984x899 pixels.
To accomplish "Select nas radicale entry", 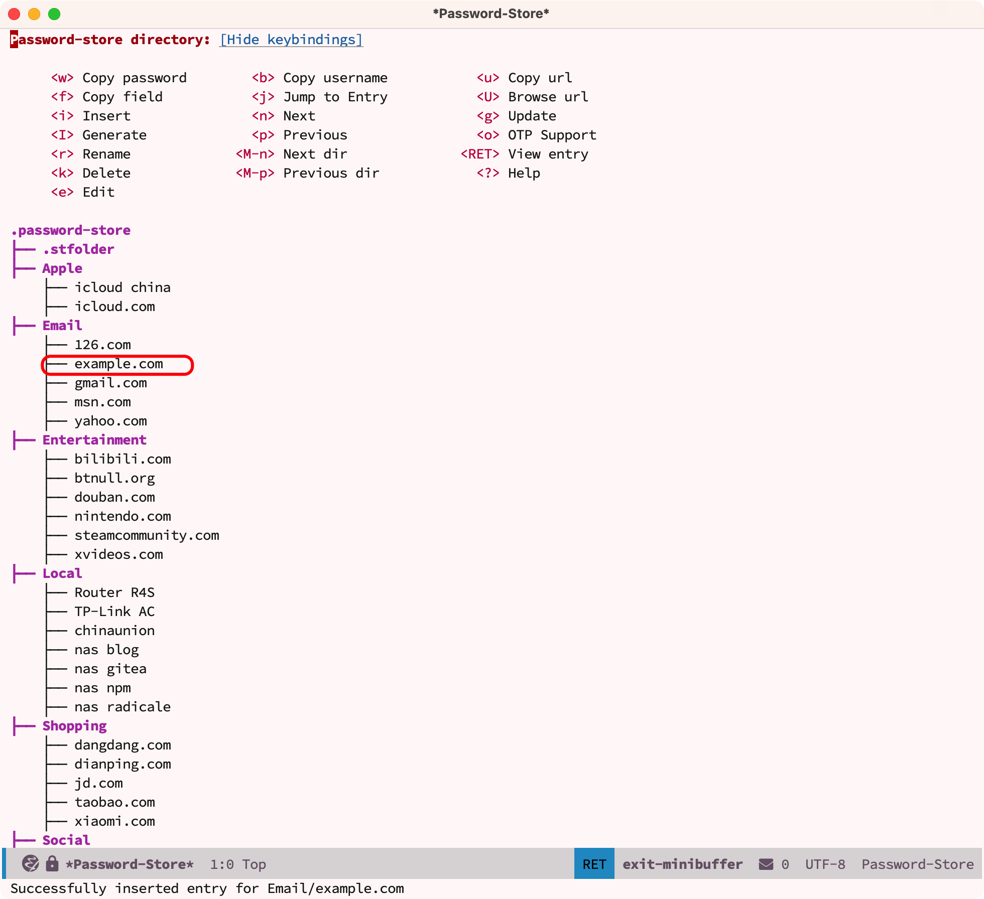I will click(122, 707).
